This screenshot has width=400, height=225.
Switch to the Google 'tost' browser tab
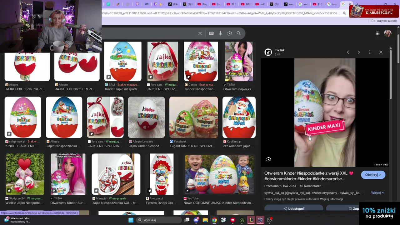click(x=332, y=4)
